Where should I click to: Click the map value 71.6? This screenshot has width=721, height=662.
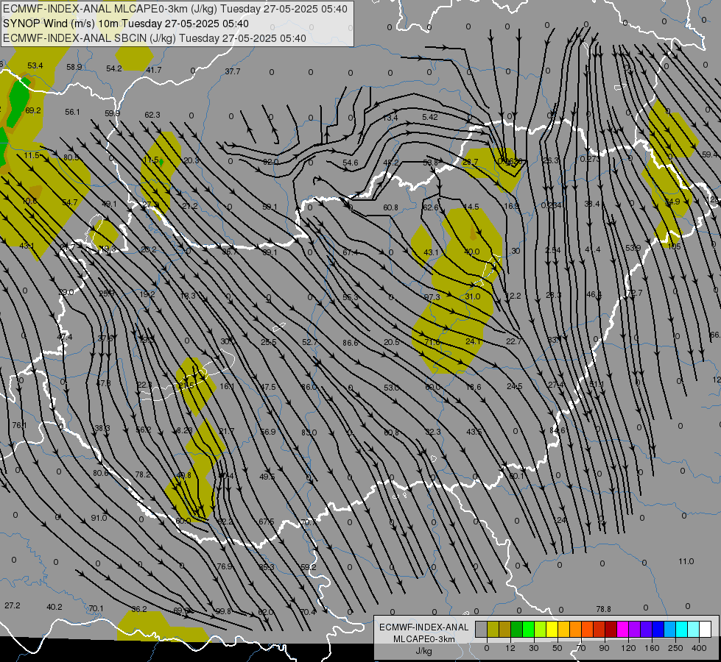pyautogui.click(x=432, y=342)
